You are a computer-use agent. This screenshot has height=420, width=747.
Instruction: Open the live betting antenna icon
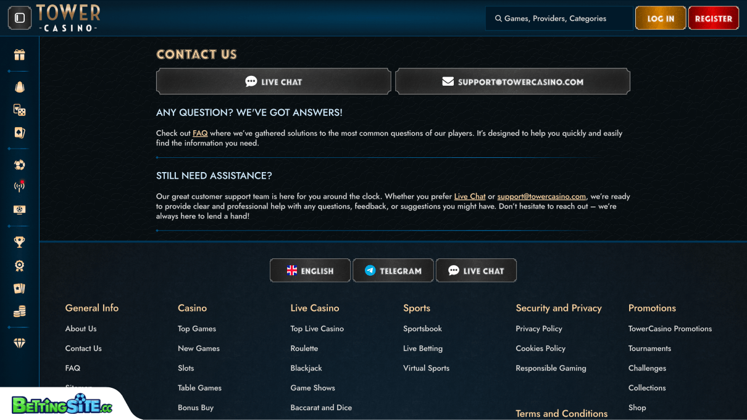[20, 187]
